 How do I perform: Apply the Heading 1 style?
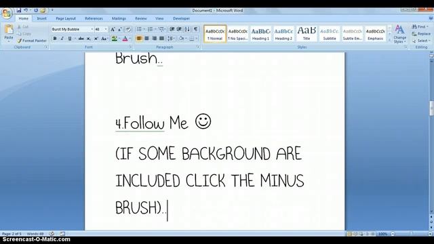tap(260, 34)
